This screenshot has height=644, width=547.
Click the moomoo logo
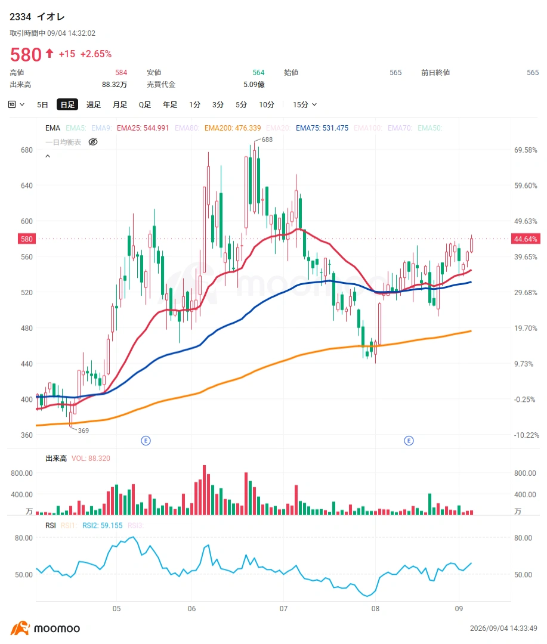click(x=45, y=628)
